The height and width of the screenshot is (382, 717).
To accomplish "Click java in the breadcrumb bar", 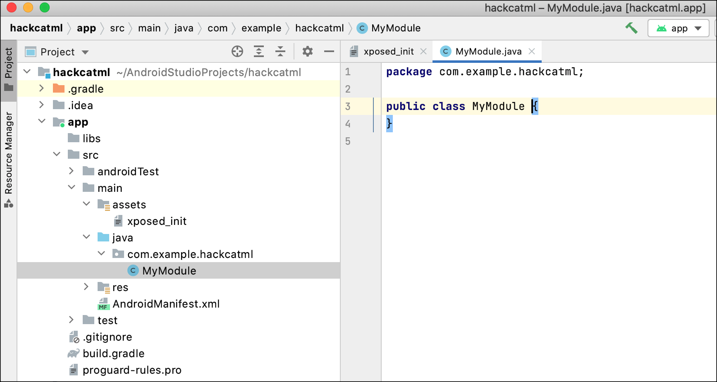I will [x=184, y=28].
